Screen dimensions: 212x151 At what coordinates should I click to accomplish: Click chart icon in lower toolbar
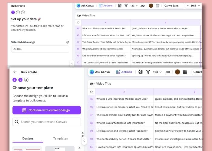pos(141,72)
